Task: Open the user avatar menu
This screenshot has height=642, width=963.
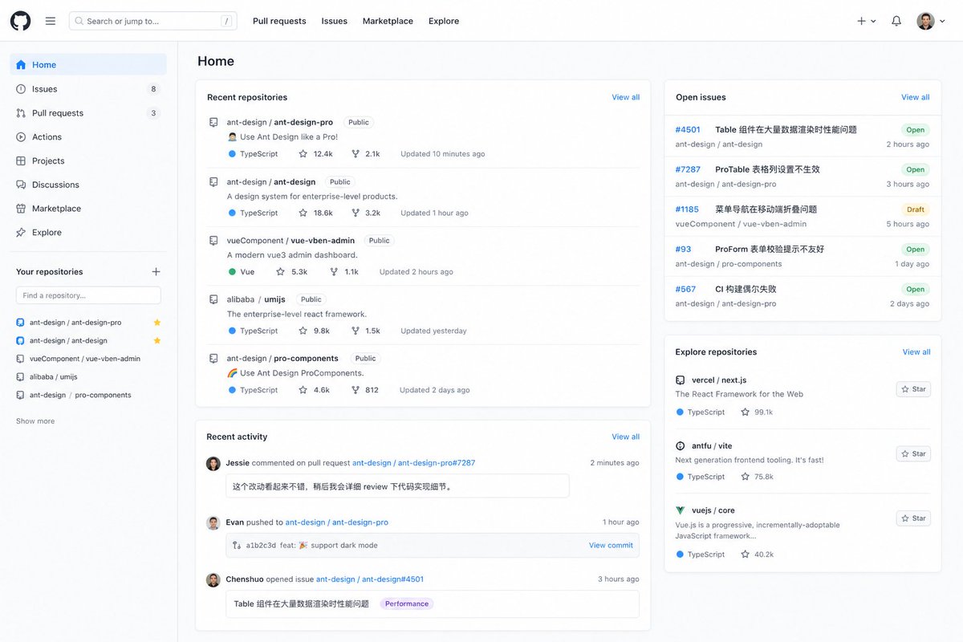Action: point(932,21)
